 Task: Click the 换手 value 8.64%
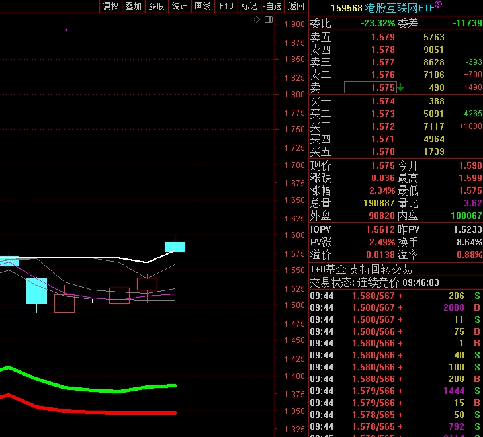pyautogui.click(x=470, y=243)
